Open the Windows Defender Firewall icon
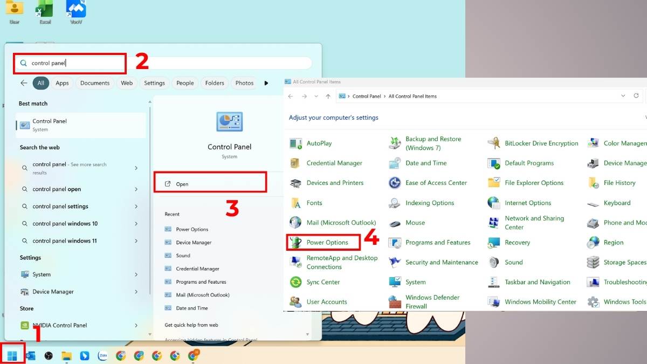The image size is (647, 364). [x=395, y=301]
